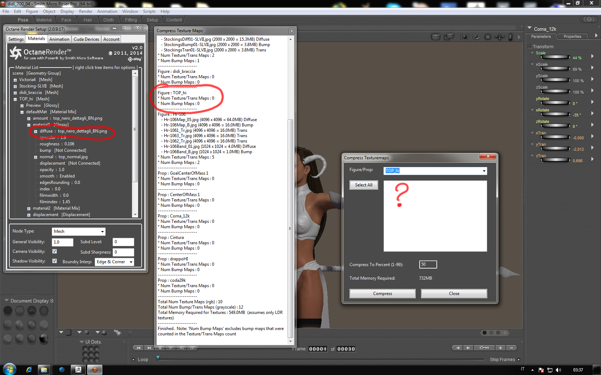Open Windows Start menu orb
Screen dimensions: 601x375
coord(9,369)
